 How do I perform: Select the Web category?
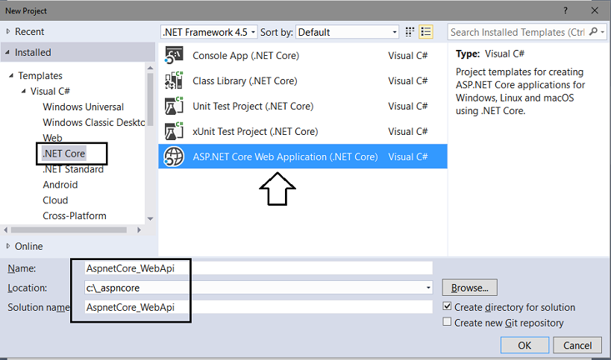(52, 138)
